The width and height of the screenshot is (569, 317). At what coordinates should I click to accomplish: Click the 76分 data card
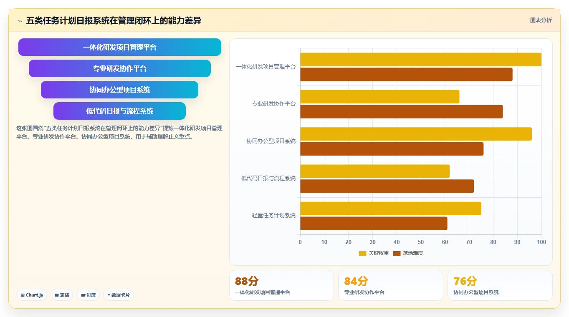pos(500,285)
